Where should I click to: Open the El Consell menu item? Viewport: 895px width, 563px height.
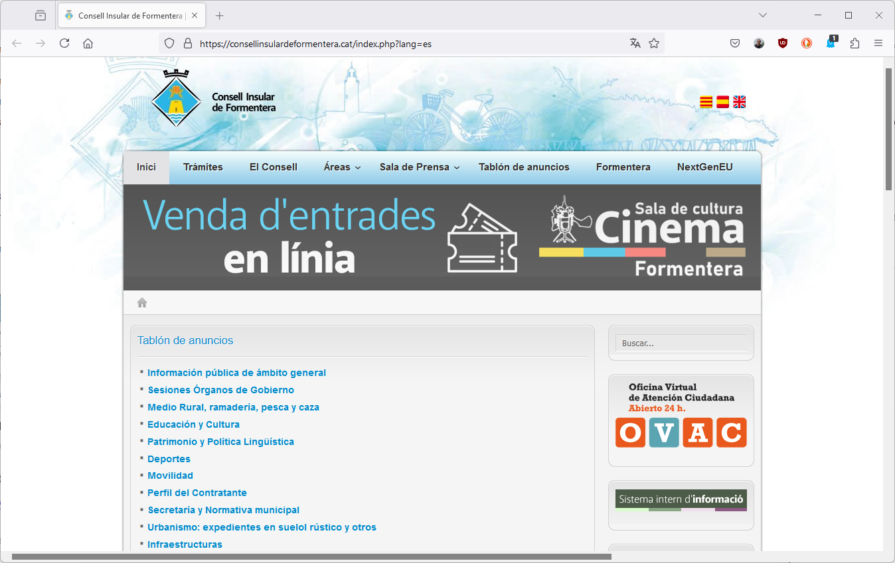pyautogui.click(x=274, y=167)
